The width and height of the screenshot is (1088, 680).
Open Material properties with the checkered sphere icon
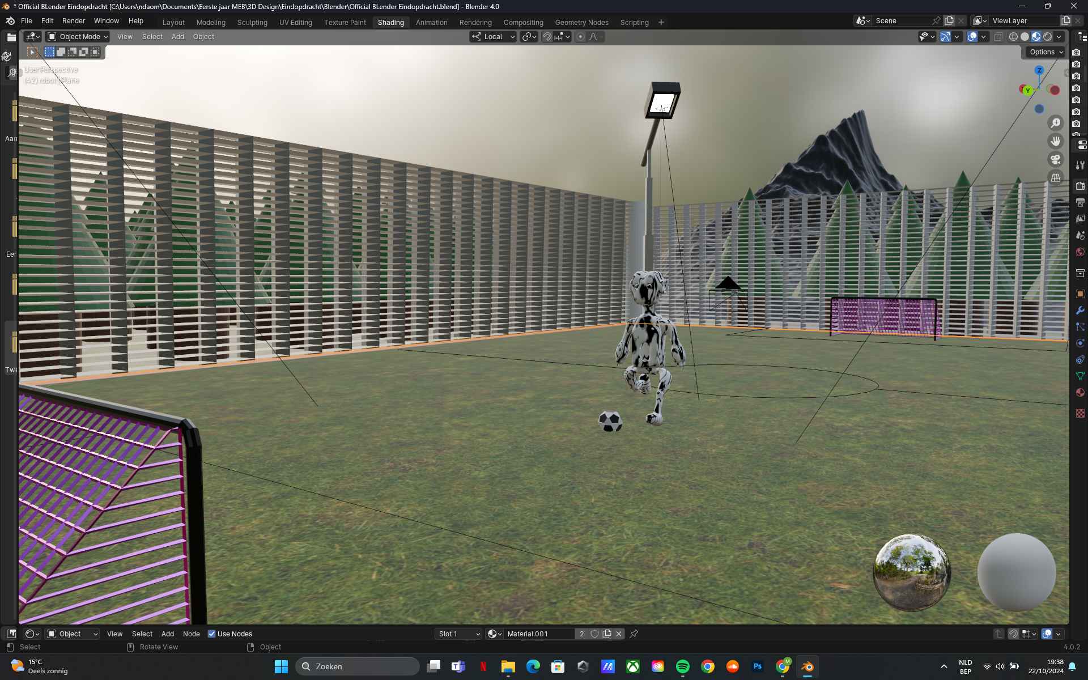(x=1080, y=393)
